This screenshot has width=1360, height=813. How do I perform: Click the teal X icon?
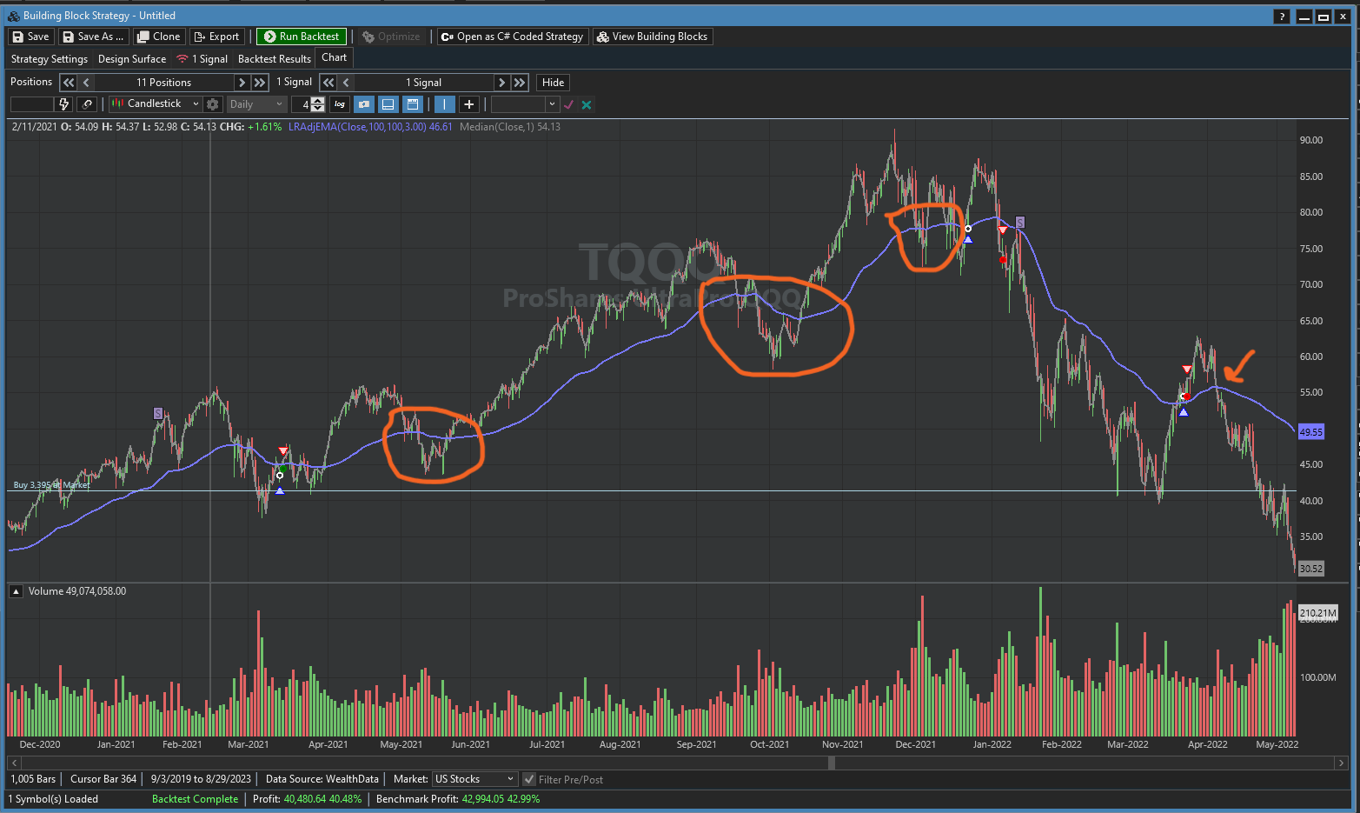(587, 104)
